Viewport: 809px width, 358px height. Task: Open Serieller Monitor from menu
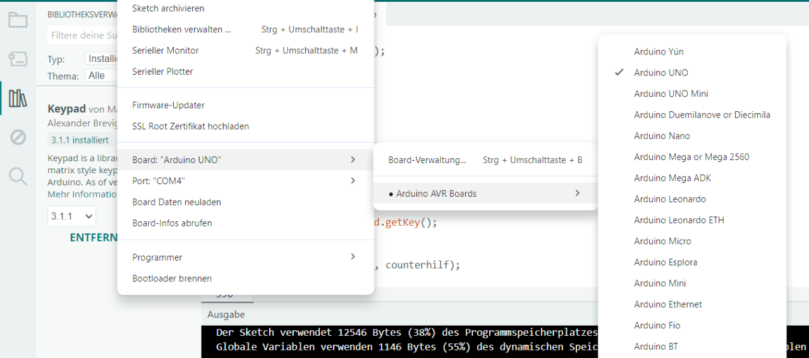click(x=245, y=50)
